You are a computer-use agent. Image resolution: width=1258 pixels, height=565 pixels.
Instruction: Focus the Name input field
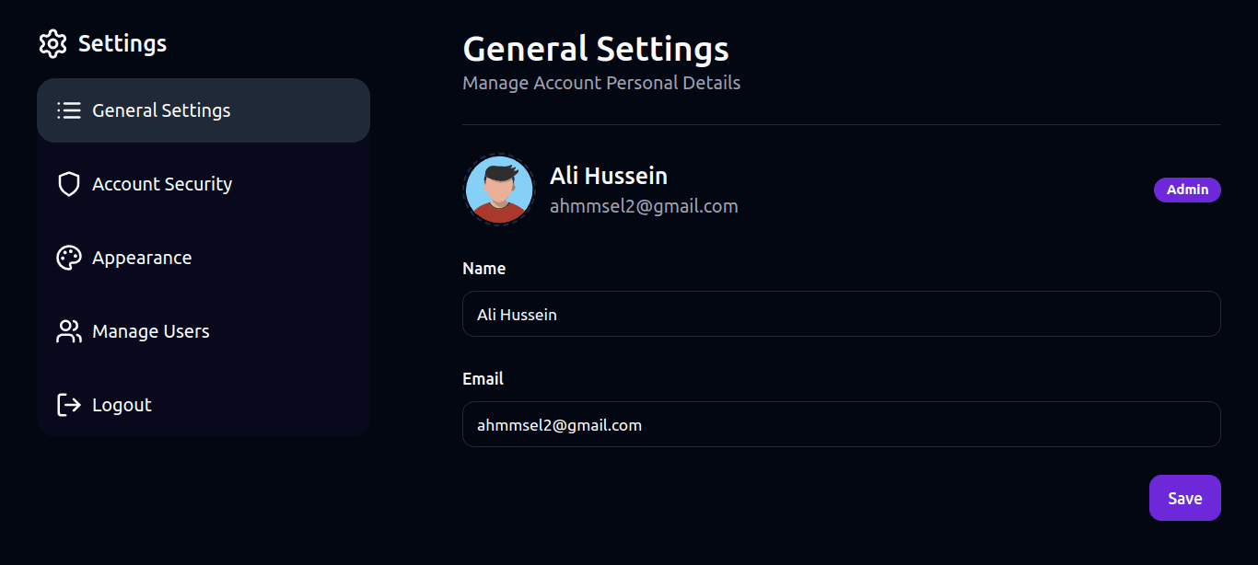(842, 314)
